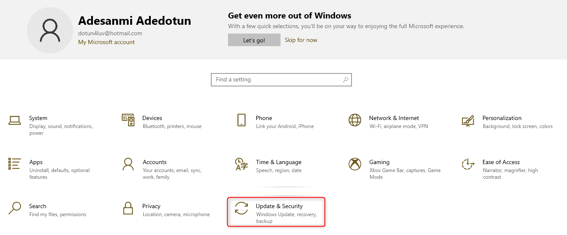The image size is (567, 235).
Task: Click 'Speech, region, date' description
Action: [x=279, y=170]
